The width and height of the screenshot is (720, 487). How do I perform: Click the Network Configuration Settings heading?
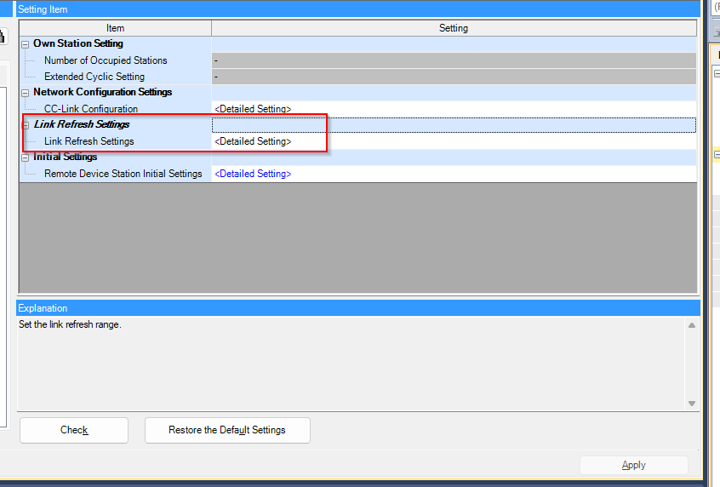[x=102, y=92]
